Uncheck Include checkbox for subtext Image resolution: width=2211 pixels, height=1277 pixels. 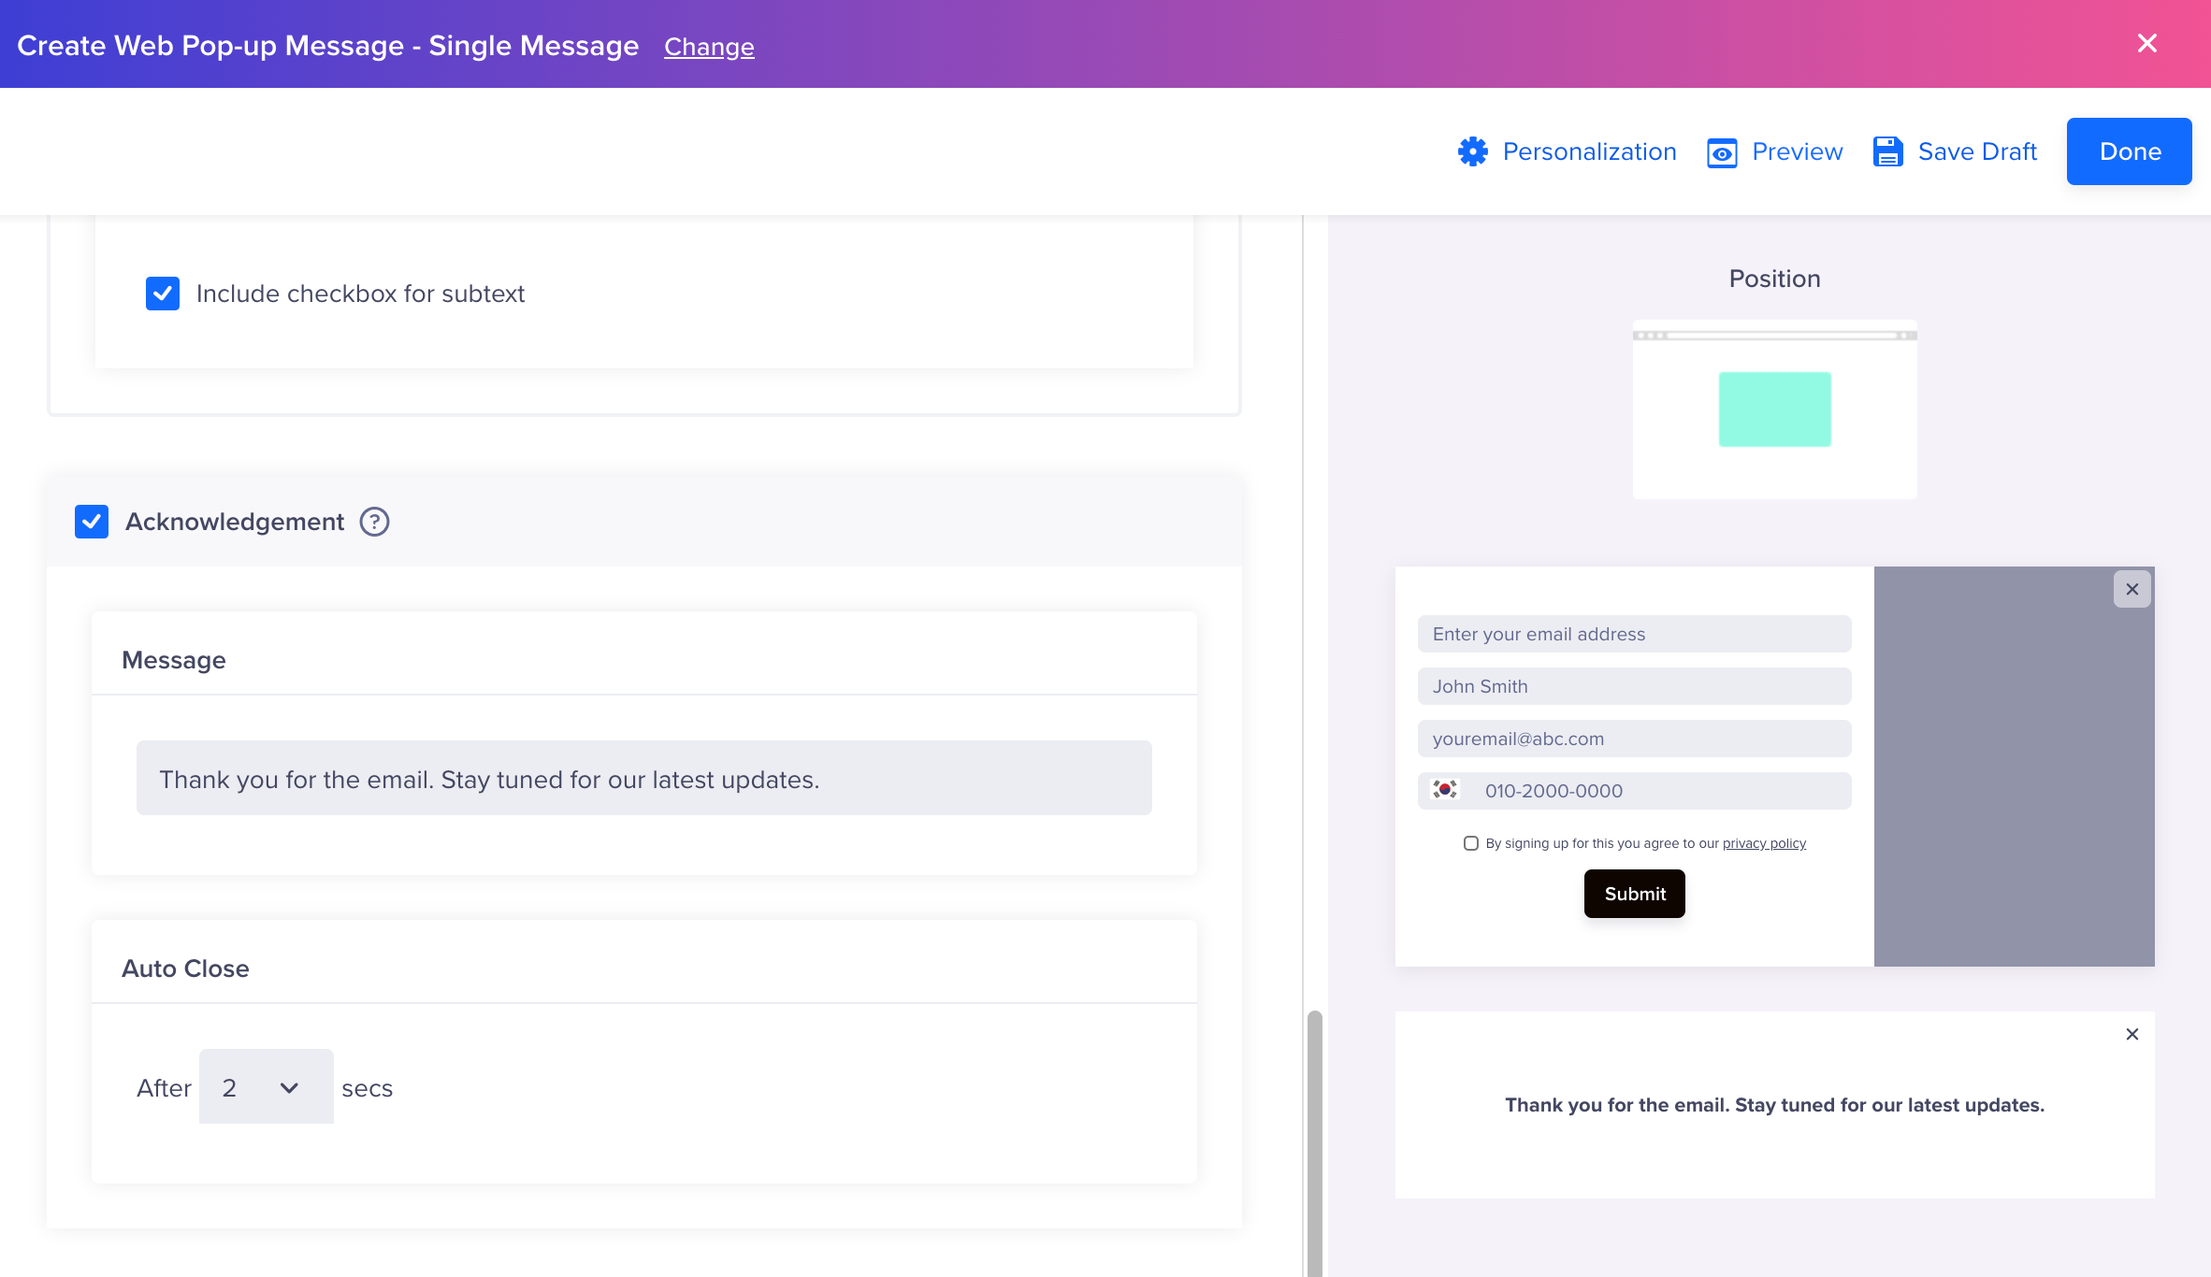coord(163,294)
